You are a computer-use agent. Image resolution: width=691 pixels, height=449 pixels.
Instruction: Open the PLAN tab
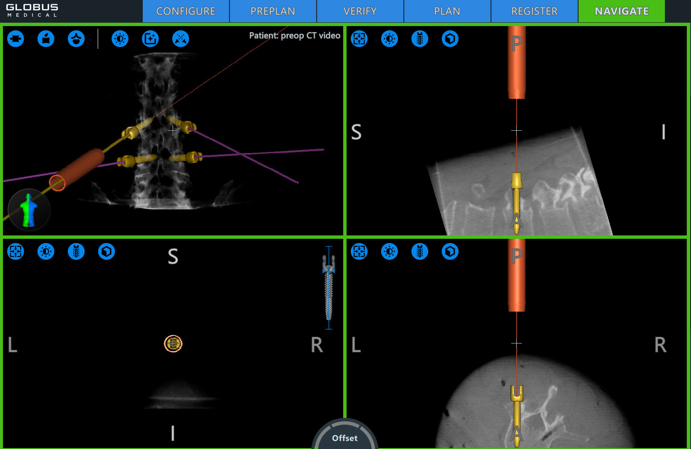[447, 11]
